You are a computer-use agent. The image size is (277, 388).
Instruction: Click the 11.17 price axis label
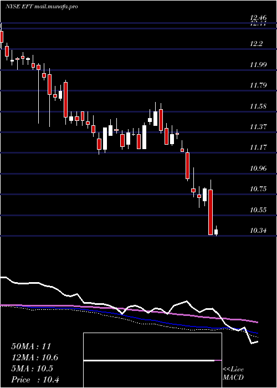[x=258, y=148]
